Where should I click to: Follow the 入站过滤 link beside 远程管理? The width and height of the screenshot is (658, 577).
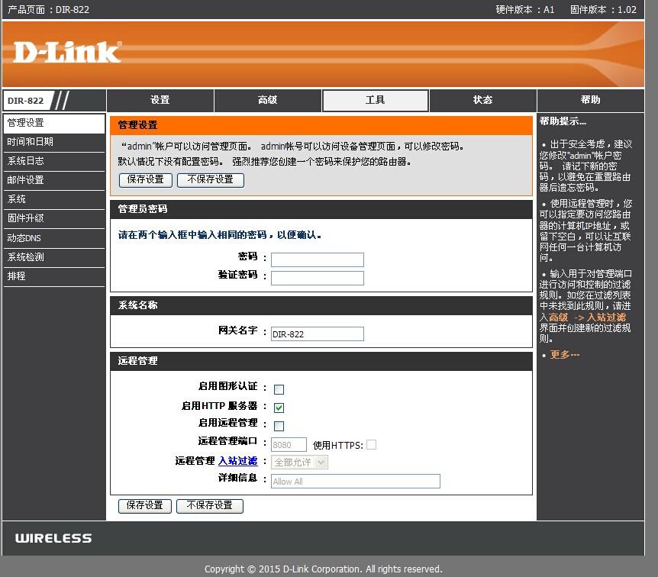click(x=238, y=461)
